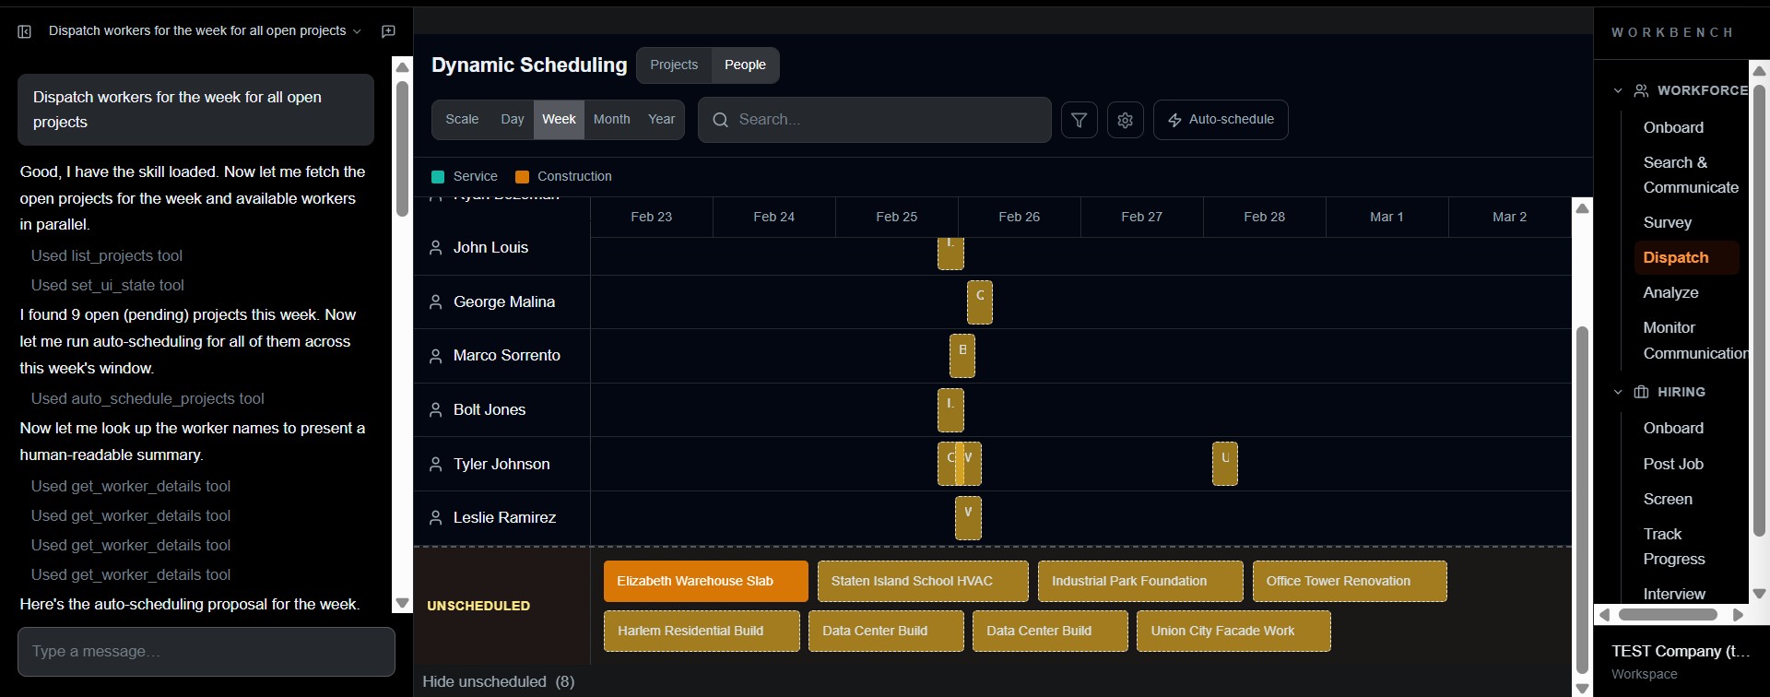Open the conversation title dropdown
1770x697 pixels.
(357, 31)
